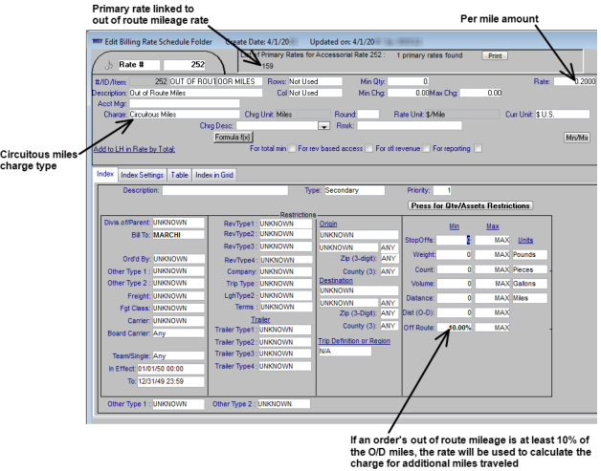
Task: Follow the Origin link
Action: (x=328, y=224)
